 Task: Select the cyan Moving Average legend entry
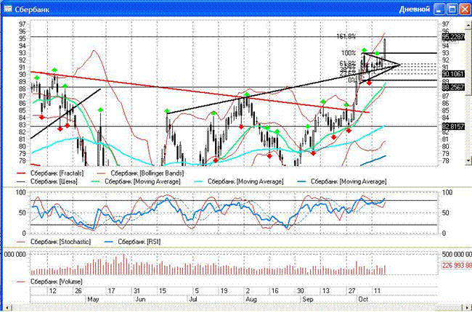tap(238, 181)
